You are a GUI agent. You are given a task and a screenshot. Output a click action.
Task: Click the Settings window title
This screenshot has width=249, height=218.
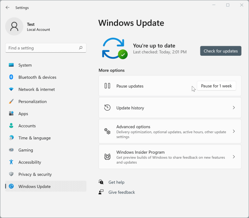[x=22, y=7]
